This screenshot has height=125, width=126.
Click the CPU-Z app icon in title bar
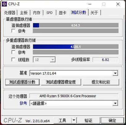[x=4, y=4]
